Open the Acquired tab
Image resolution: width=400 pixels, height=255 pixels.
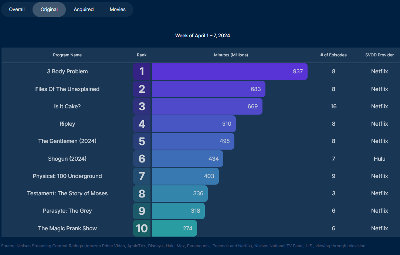tap(84, 10)
